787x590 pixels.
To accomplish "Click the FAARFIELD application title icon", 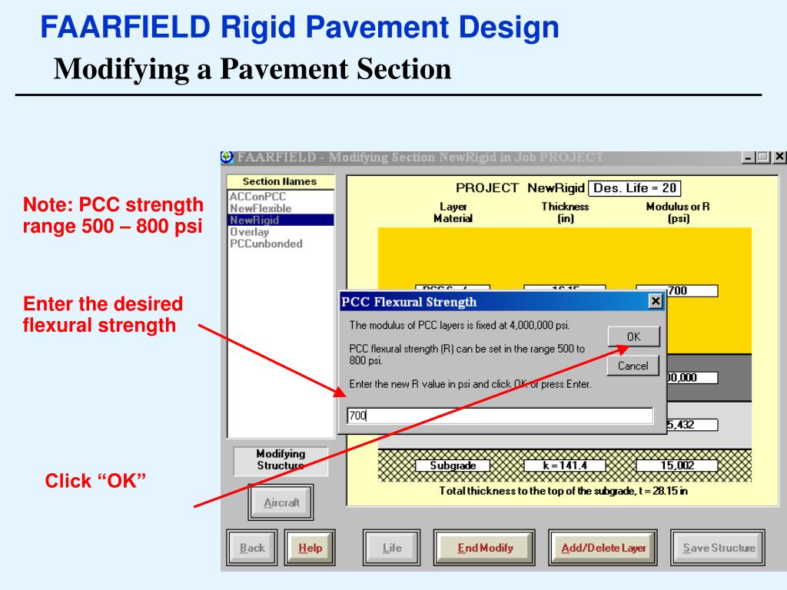I will (227, 157).
